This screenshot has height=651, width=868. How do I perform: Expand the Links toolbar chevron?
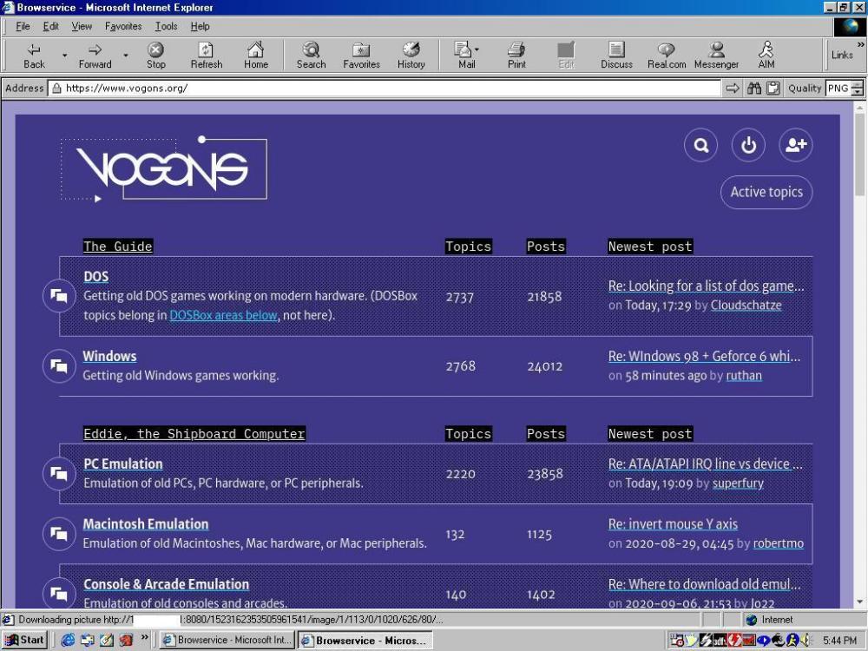[x=860, y=44]
